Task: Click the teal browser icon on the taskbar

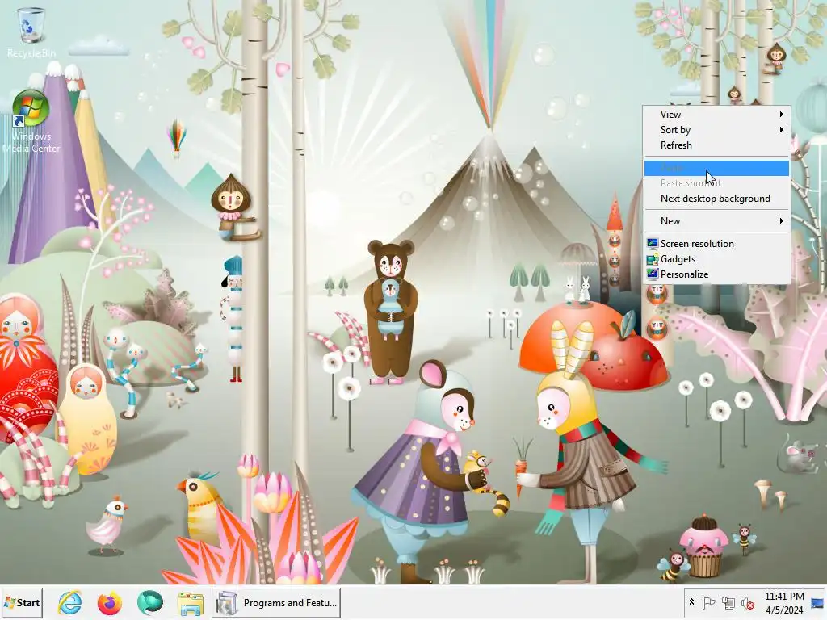Action: click(149, 602)
